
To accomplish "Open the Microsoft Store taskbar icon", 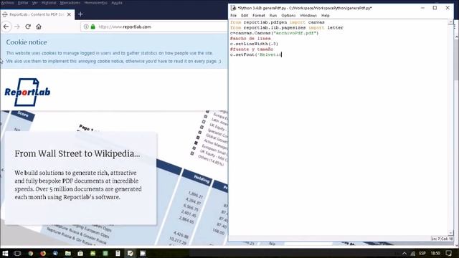I will click(x=80, y=253).
